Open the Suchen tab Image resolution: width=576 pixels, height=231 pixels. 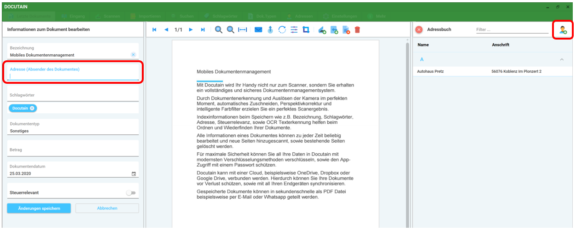click(x=182, y=16)
